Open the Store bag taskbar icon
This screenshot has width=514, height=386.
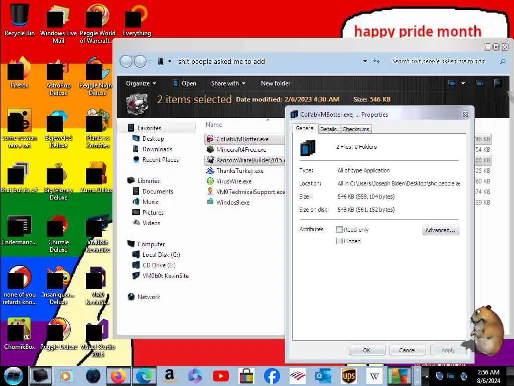pos(246,376)
